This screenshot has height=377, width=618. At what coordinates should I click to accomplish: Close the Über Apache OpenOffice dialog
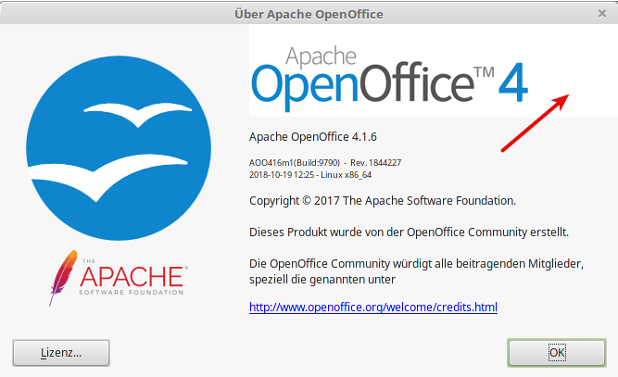[602, 14]
